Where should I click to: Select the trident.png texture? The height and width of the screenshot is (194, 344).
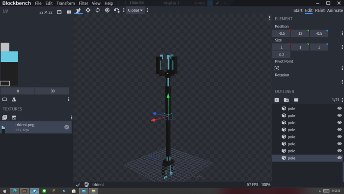coord(36,127)
